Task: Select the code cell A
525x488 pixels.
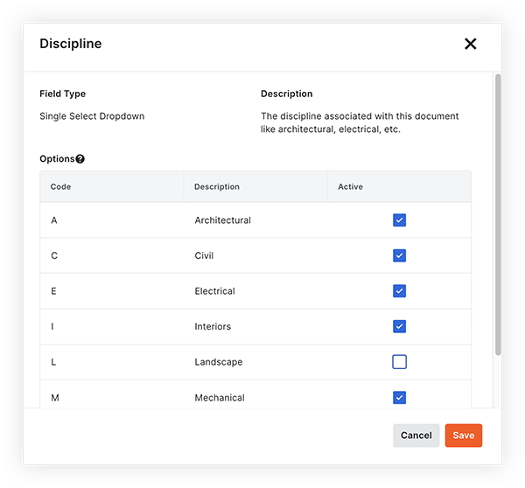Action: click(54, 220)
